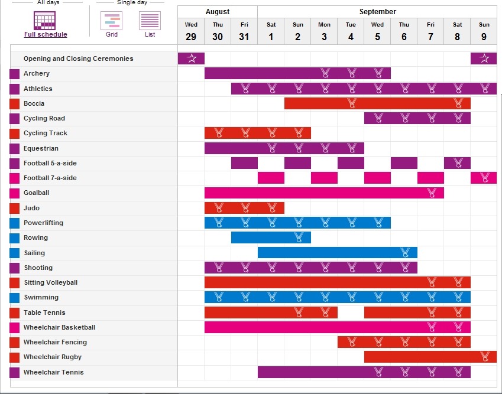Click Football 7-a-side bar on Sat 1
The height and width of the screenshot is (394, 502).
tap(271, 177)
